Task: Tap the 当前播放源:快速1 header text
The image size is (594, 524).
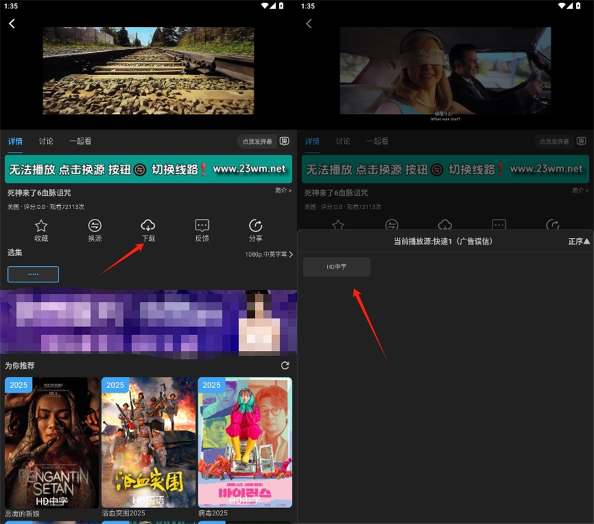Action: point(444,241)
